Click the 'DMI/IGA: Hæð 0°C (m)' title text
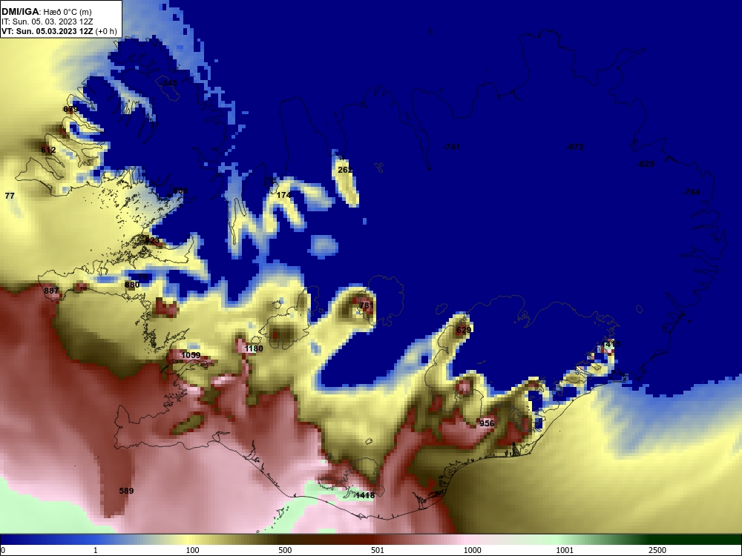The width and height of the screenshot is (742, 556). click(47, 12)
